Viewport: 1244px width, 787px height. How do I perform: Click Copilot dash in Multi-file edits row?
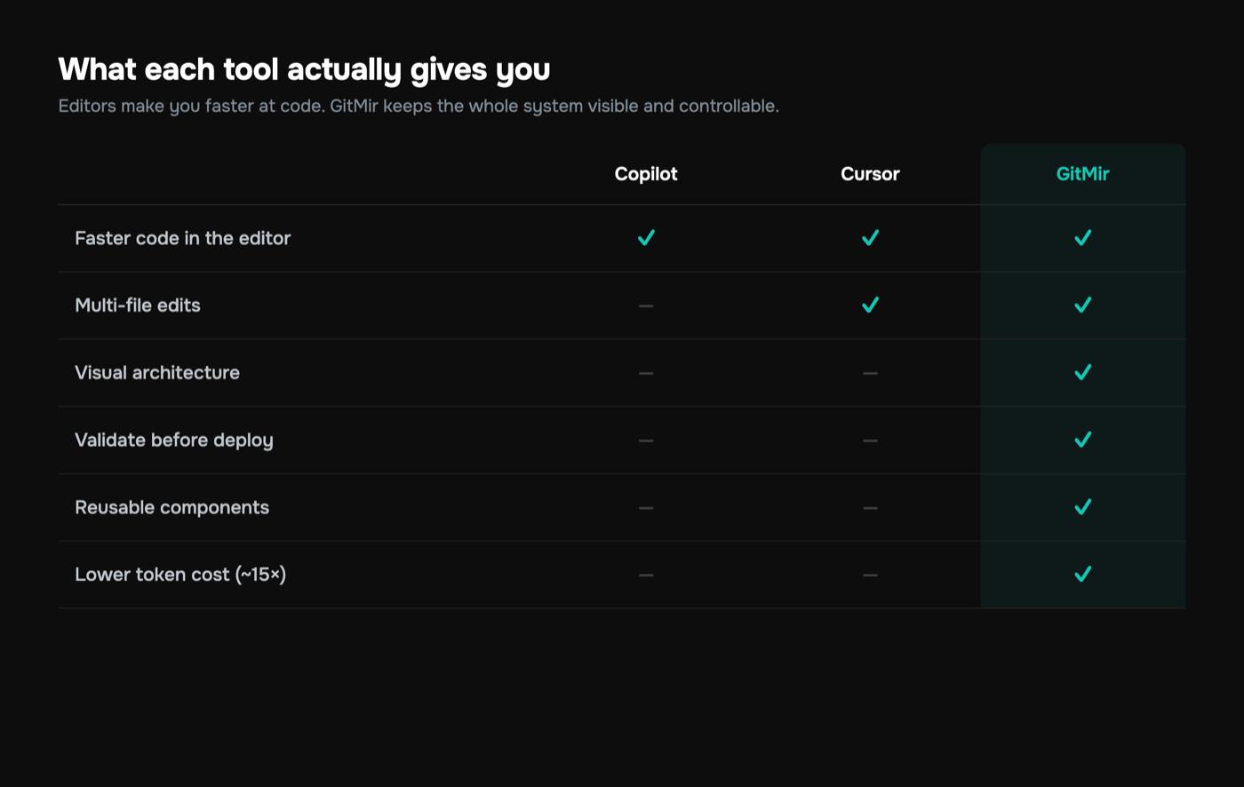click(646, 306)
